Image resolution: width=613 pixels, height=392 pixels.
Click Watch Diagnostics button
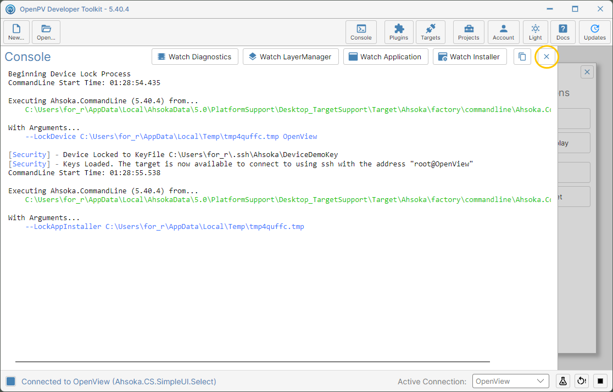tap(194, 57)
